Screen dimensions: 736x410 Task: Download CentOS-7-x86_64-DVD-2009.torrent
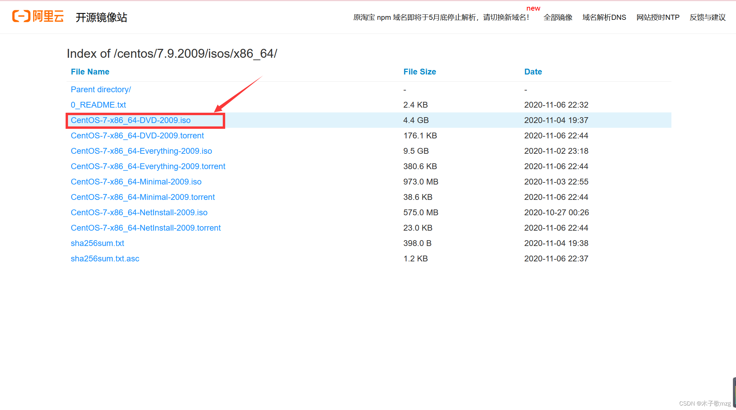tap(137, 136)
